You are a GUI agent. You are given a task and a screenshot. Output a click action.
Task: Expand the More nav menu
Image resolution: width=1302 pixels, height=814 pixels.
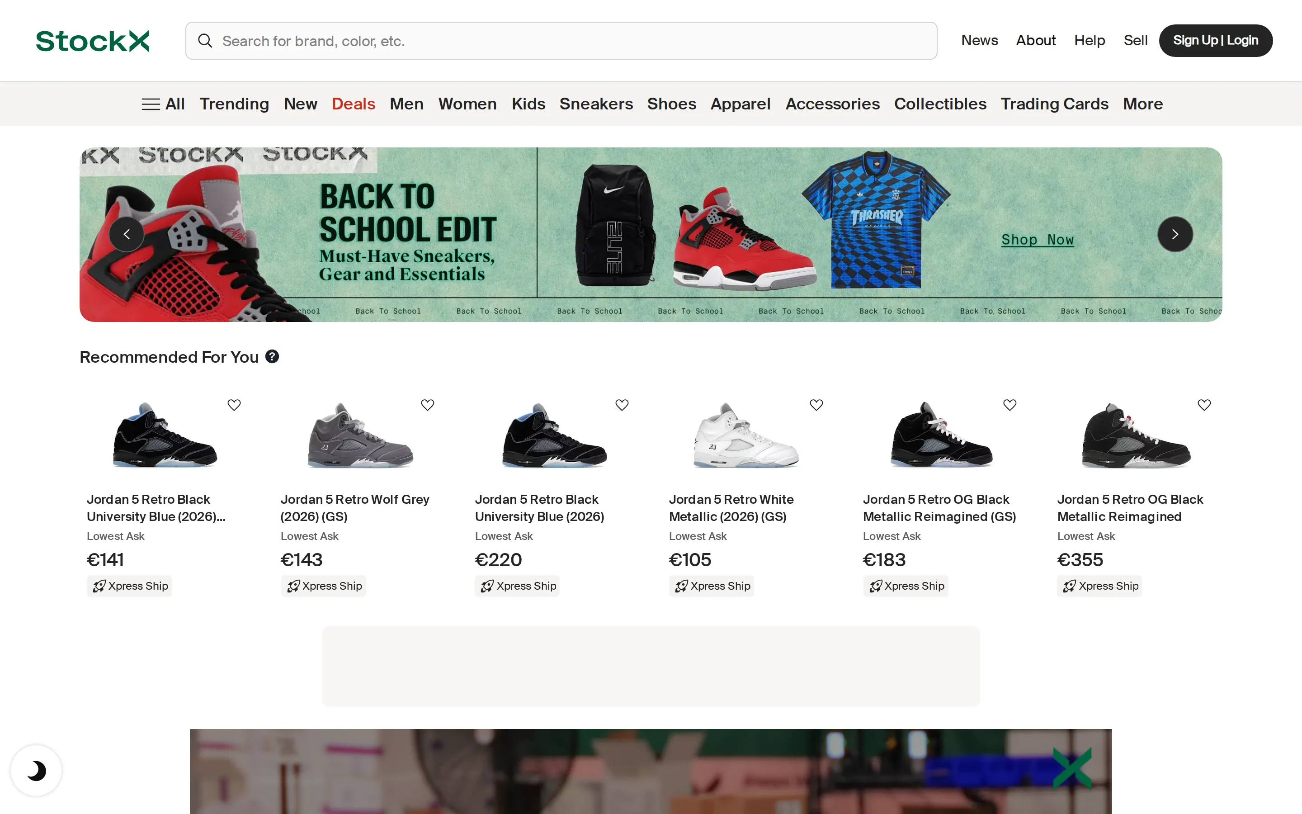(x=1143, y=104)
